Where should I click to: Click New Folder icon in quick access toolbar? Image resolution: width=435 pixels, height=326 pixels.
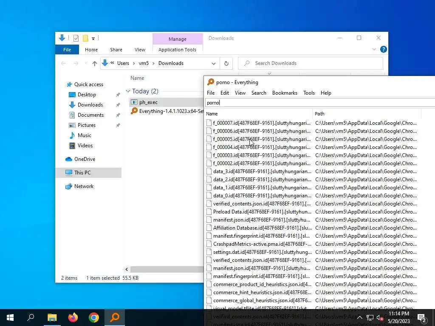pyautogui.click(x=86, y=38)
